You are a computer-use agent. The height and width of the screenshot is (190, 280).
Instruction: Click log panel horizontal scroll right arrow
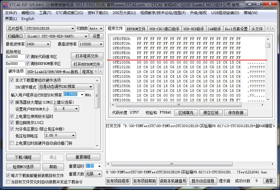point(272,164)
